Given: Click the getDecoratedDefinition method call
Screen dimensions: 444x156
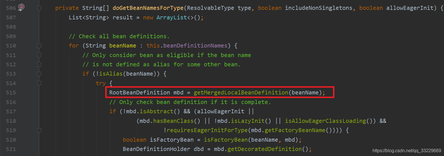Looking at the screenshot, I should point(265,149).
